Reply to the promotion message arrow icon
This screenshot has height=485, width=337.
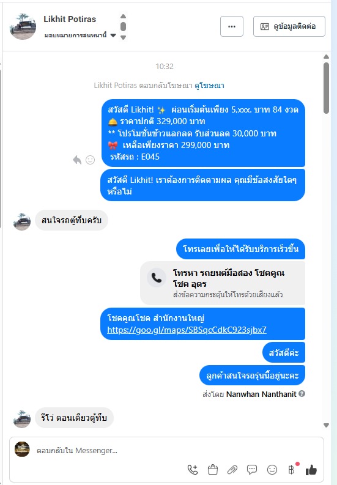(77, 160)
